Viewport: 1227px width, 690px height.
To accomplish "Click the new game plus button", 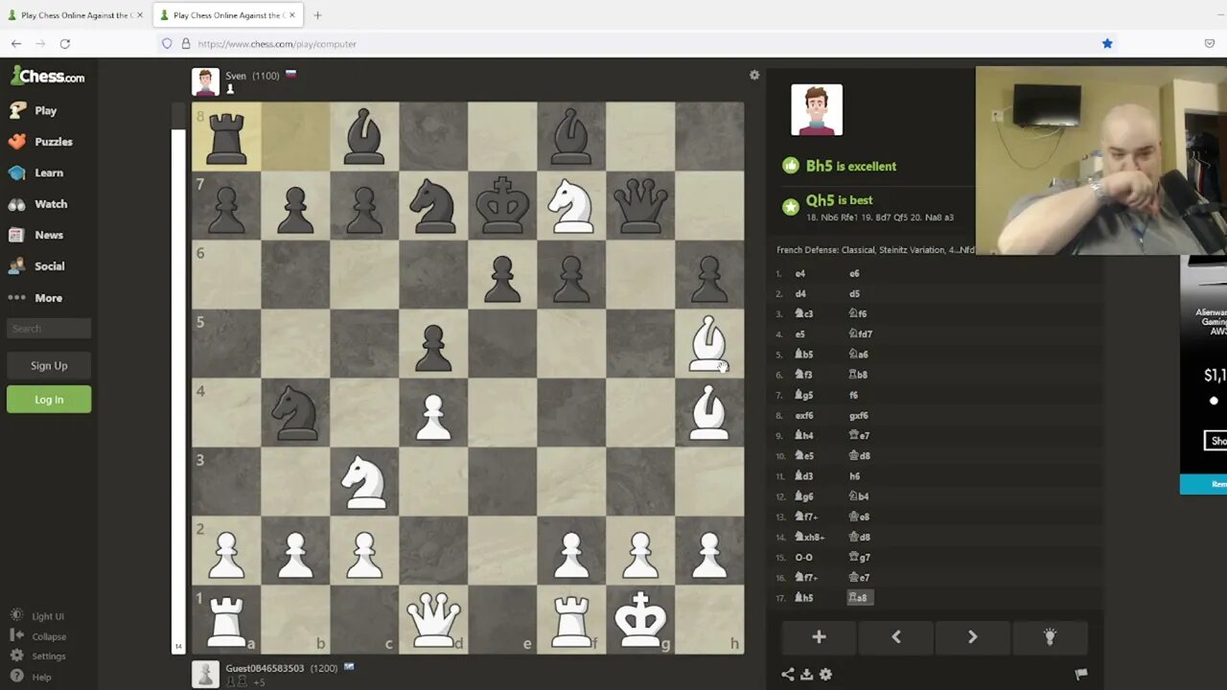I will tap(819, 636).
